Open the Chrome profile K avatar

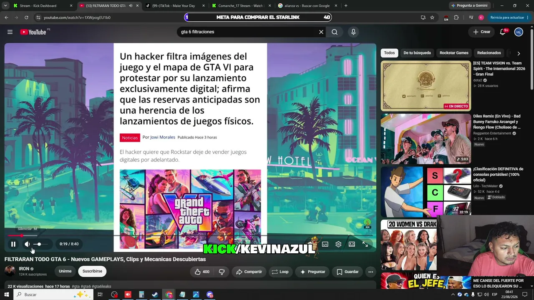tap(481, 17)
